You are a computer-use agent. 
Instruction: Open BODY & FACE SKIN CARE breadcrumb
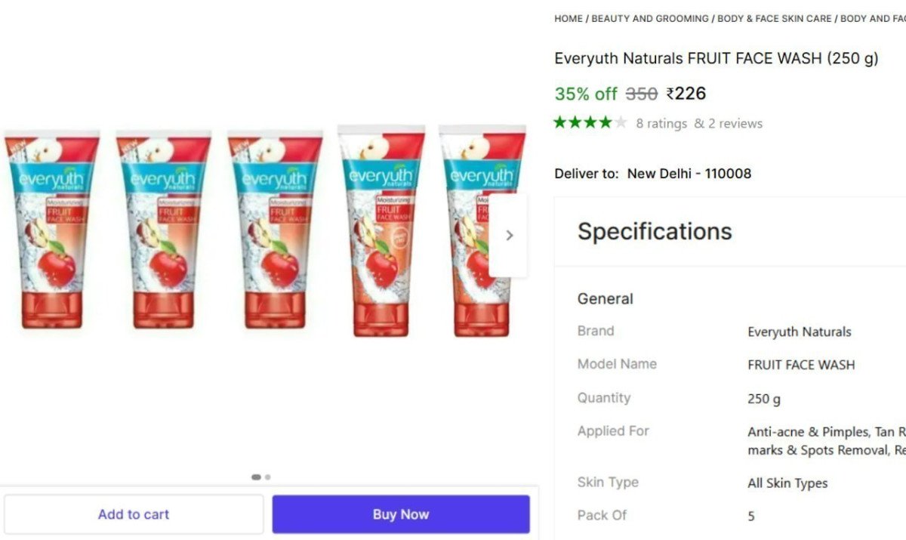(775, 18)
